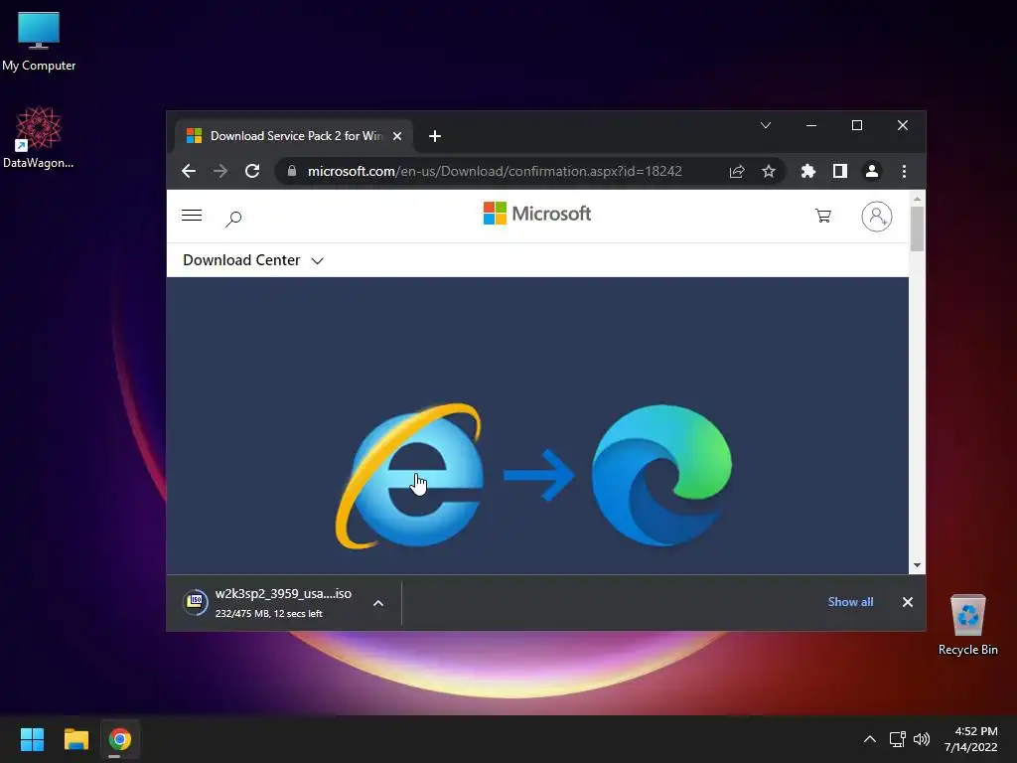Go back to the previous page in Chrome
The width and height of the screenshot is (1017, 763).
pyautogui.click(x=189, y=171)
